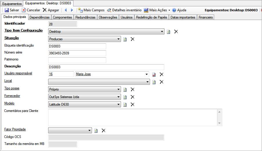This screenshot has height=151, width=262.
Task: Click Comentários para Cliente text area
Action: tap(133, 117)
